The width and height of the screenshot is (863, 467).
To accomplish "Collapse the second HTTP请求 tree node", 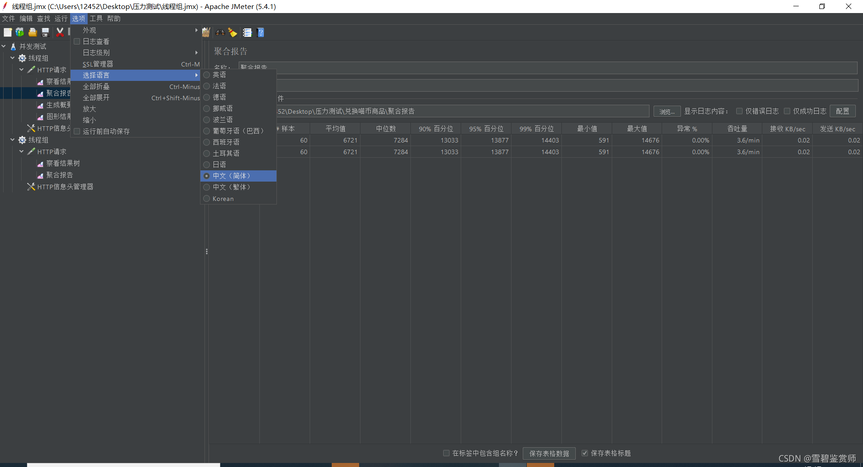I will [22, 151].
